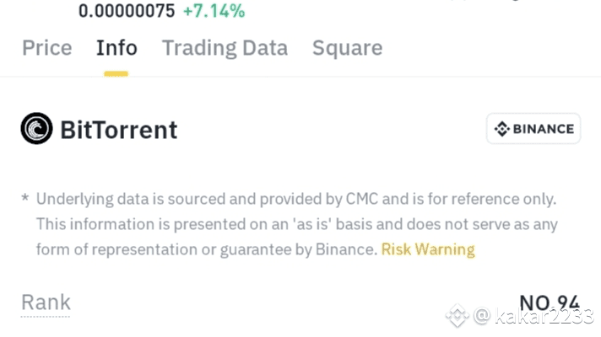
Task: Click the CMC data disclaimer paragraph
Action: tap(295, 224)
